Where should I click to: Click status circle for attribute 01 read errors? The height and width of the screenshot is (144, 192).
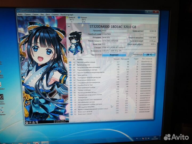[70, 62]
